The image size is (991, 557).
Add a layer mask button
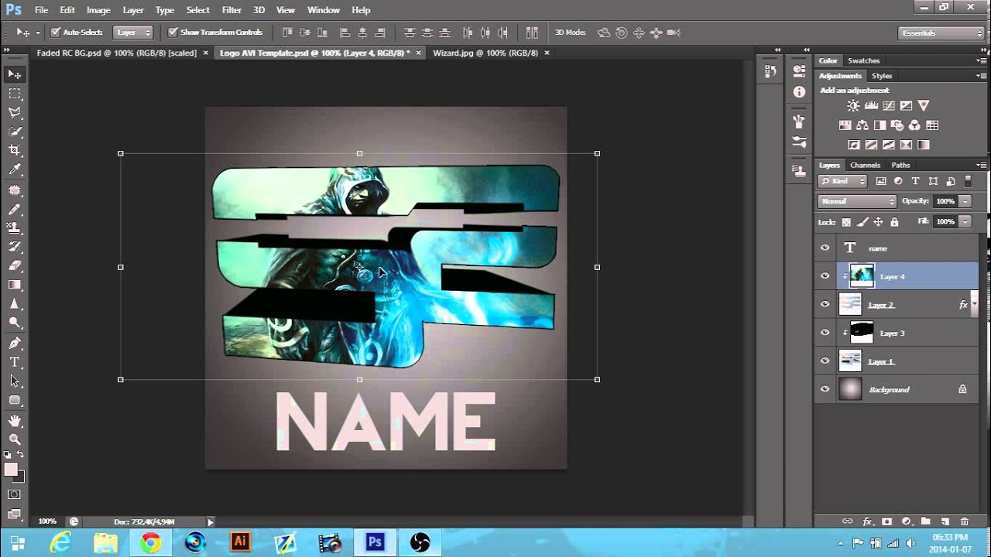[x=886, y=521]
